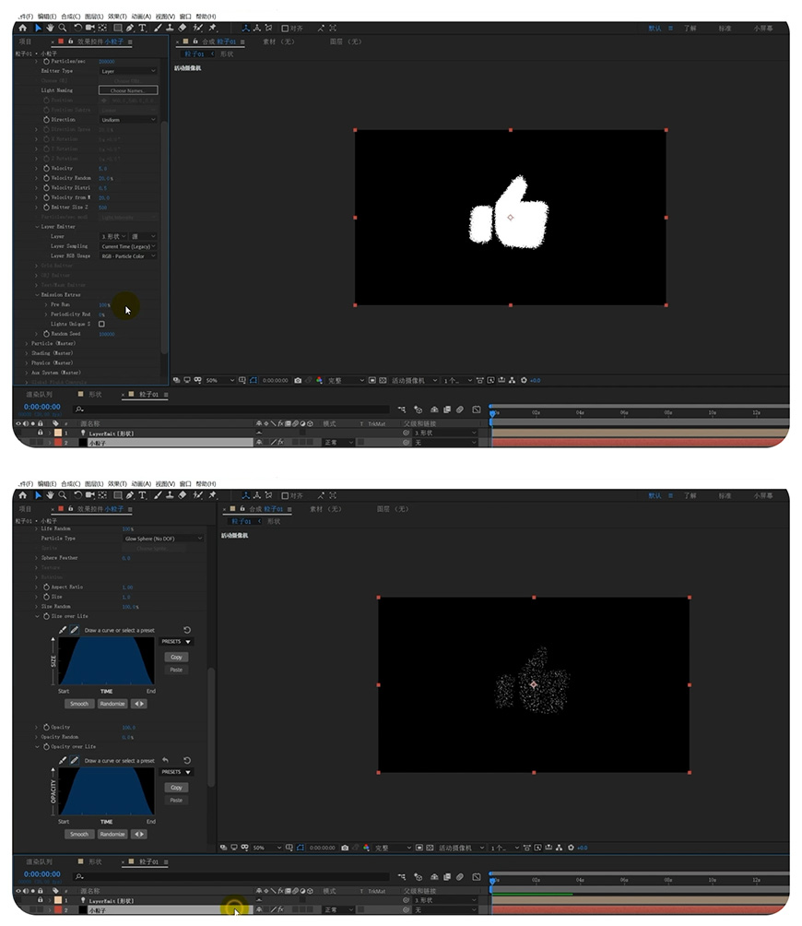This screenshot has width=802, height=926.
Task: Click the undo arrow in Opacity over Life
Action: coord(166,761)
